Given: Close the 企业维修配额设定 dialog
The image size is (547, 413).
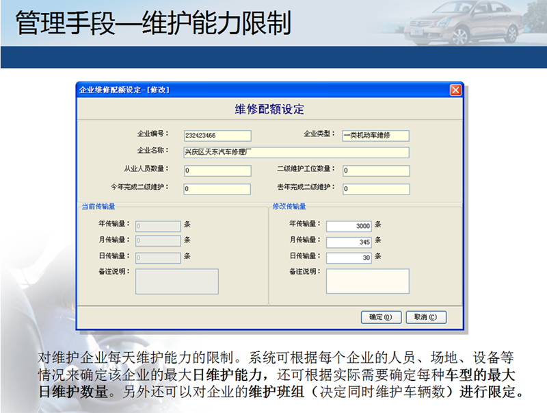Looking at the screenshot, I should click(455, 90).
